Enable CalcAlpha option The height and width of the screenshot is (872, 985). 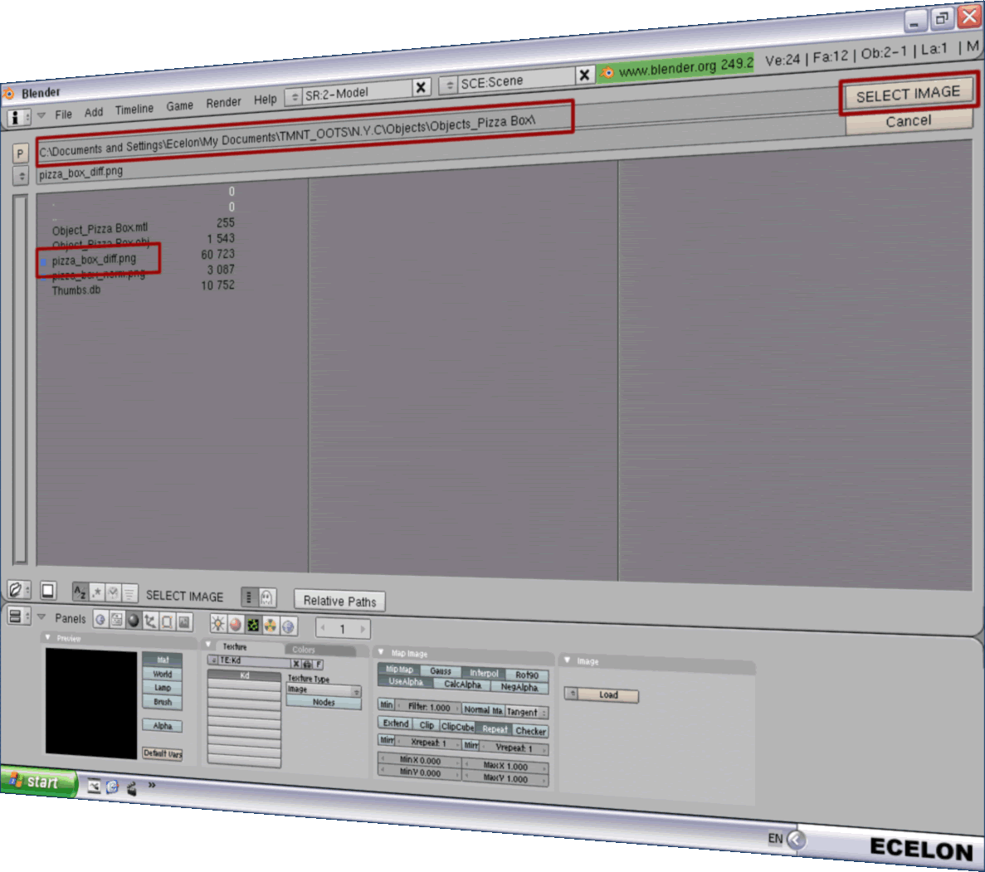point(462,684)
